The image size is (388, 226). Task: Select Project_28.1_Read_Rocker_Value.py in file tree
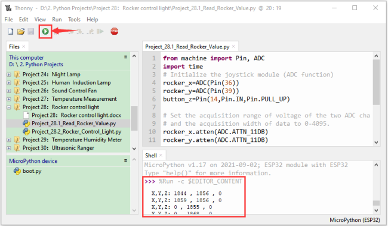[74, 123]
